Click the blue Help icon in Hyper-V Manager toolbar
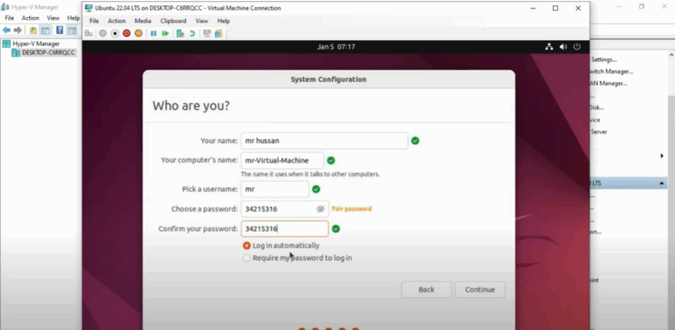This screenshot has width=675, height=330. click(60, 30)
